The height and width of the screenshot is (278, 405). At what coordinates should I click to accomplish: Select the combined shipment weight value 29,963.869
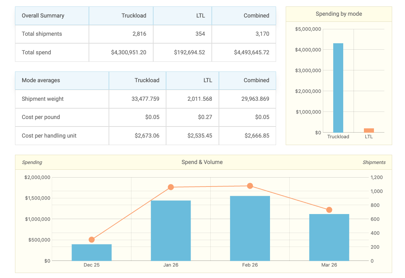255,99
